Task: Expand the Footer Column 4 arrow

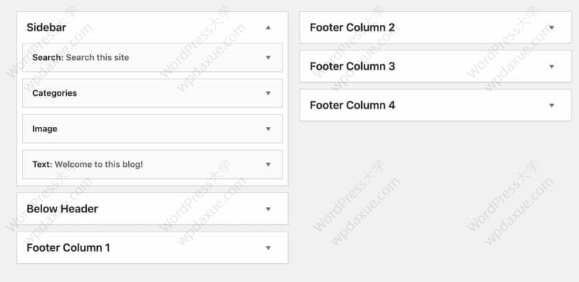Action: click(x=551, y=105)
